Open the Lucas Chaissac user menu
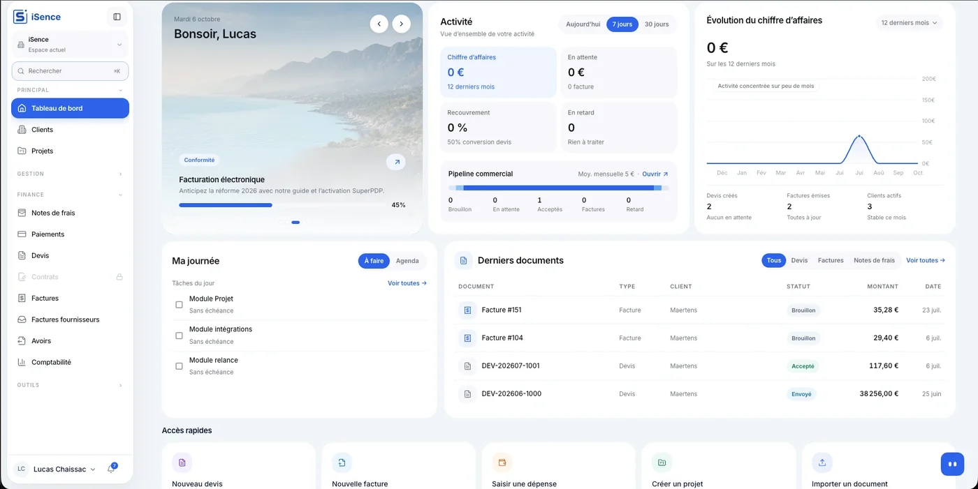Viewport: 978px width, 489px height. (56, 469)
